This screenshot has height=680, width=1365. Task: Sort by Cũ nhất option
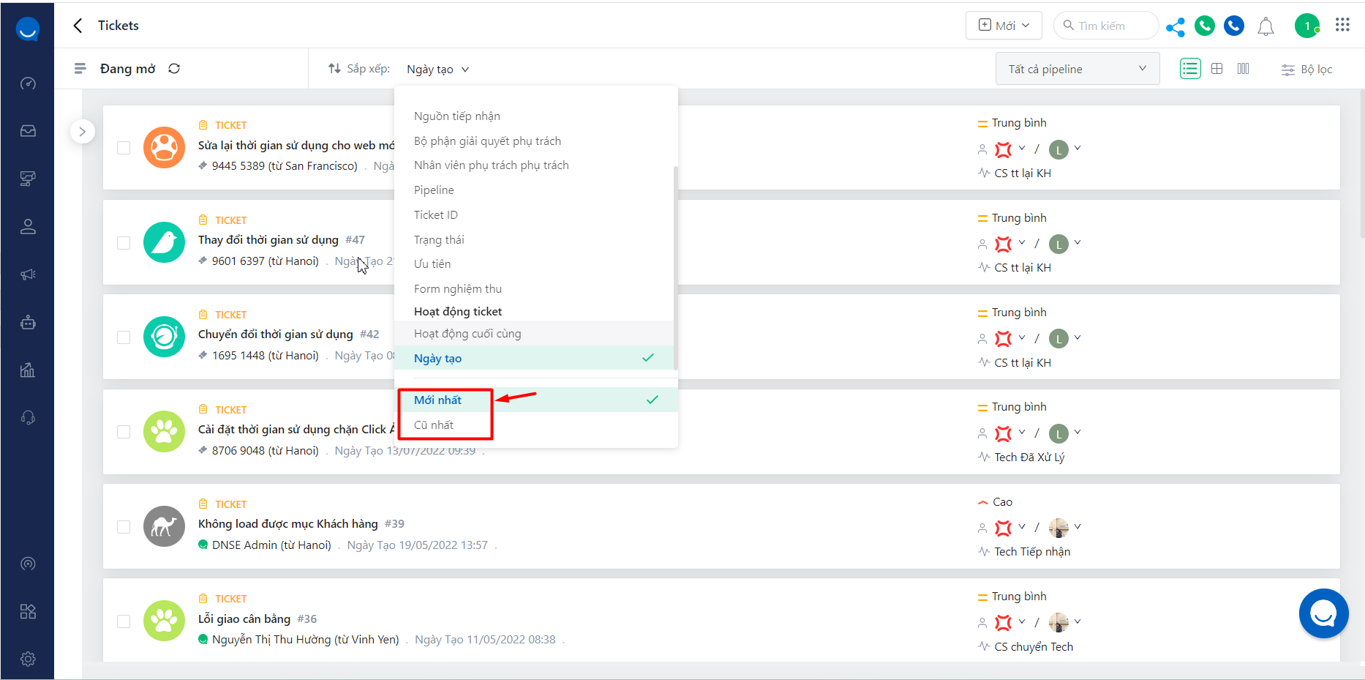(x=434, y=425)
